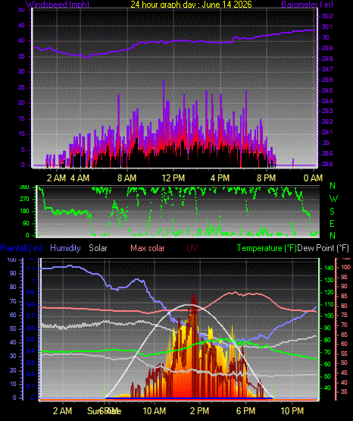Select '10 AM' on the bottom chart axis
Image resolution: width=353 pixels, height=421 pixels.
tap(155, 411)
